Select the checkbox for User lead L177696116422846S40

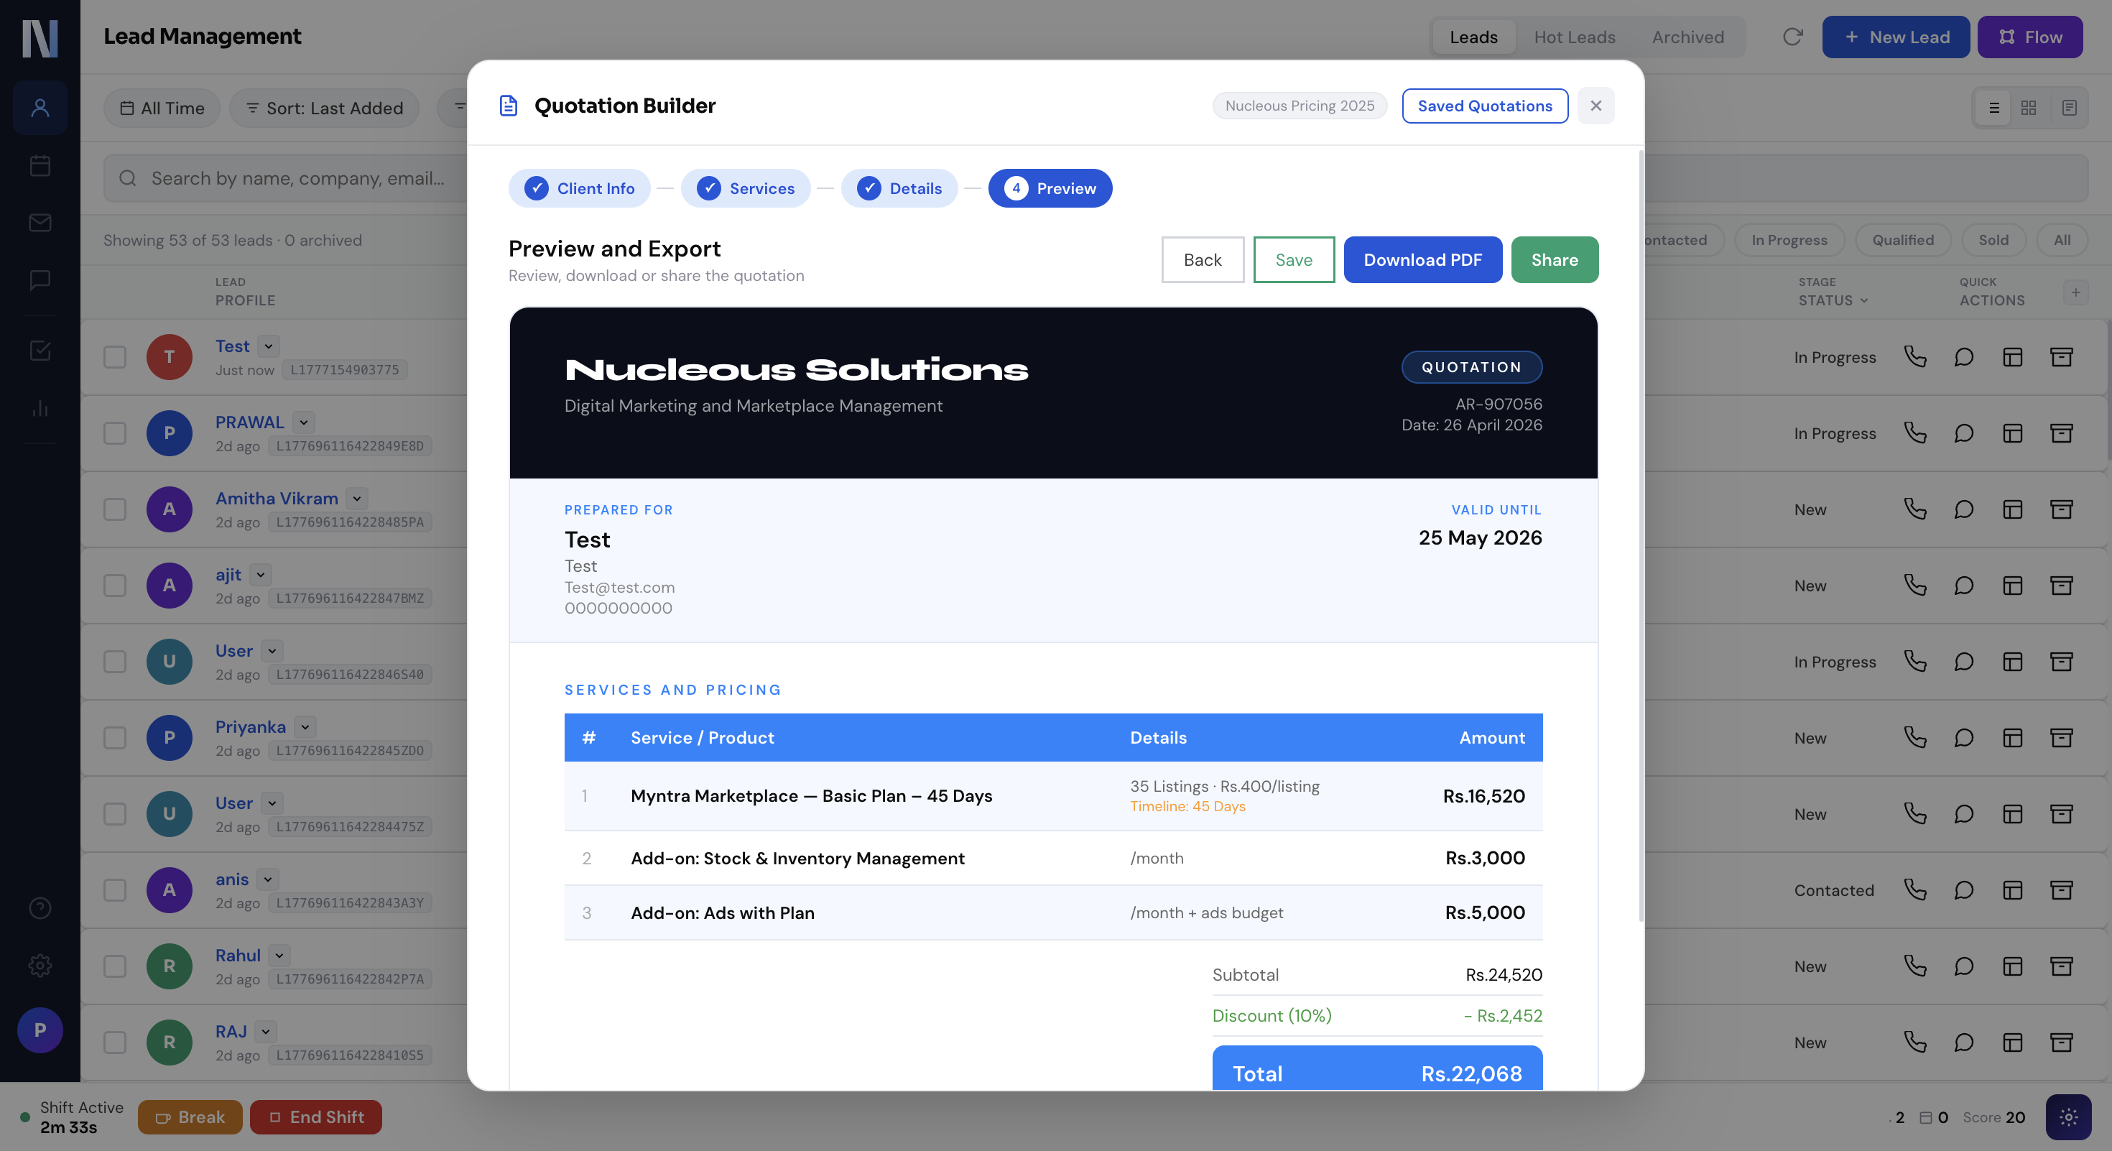pyautogui.click(x=115, y=662)
